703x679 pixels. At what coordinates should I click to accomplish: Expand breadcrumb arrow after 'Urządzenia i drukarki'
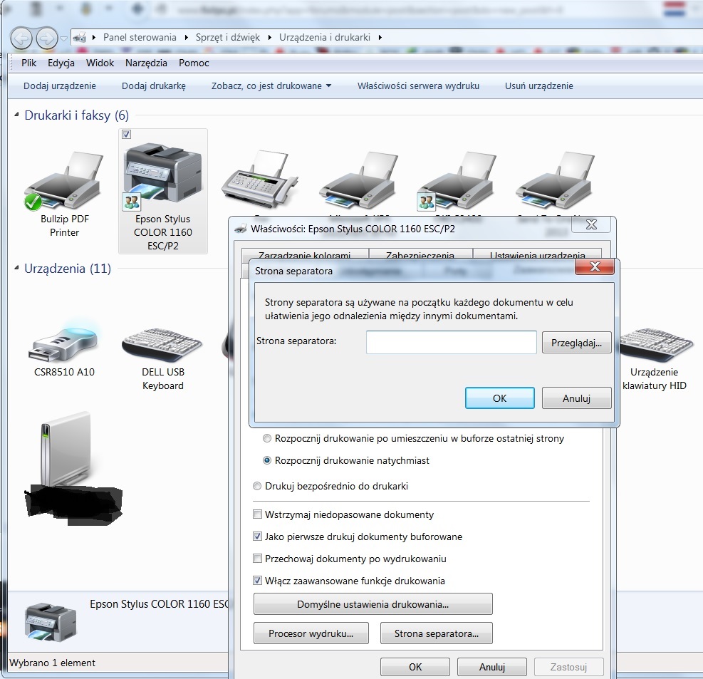point(380,38)
